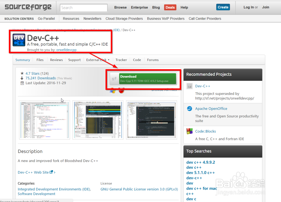The width and height of the screenshot is (281, 202).
Task: Click the Dev-C++ recommended project icon
Action: tap(189, 86)
